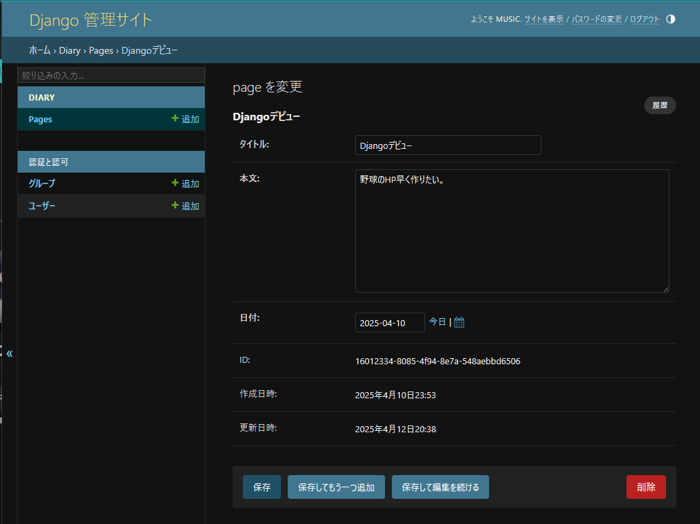Click the 保存 button

point(262,487)
